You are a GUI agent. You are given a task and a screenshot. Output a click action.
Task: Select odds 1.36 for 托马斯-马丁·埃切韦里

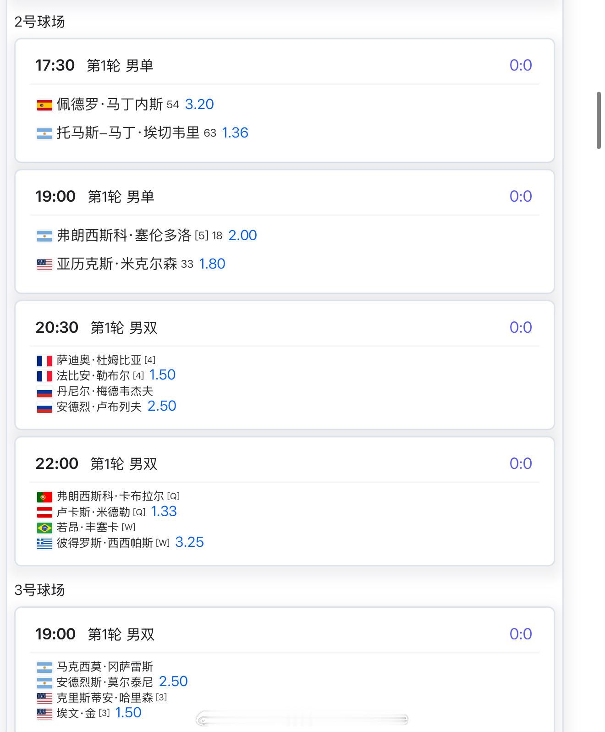click(x=235, y=133)
